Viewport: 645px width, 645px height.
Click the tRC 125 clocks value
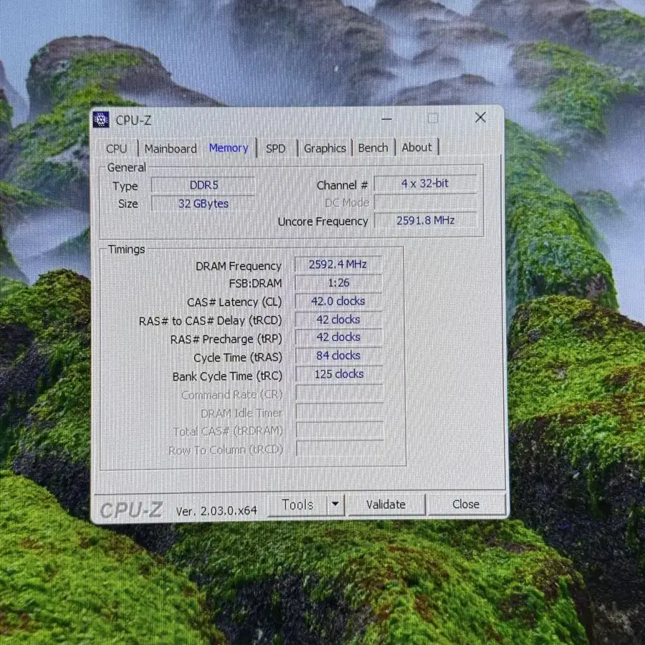[339, 374]
